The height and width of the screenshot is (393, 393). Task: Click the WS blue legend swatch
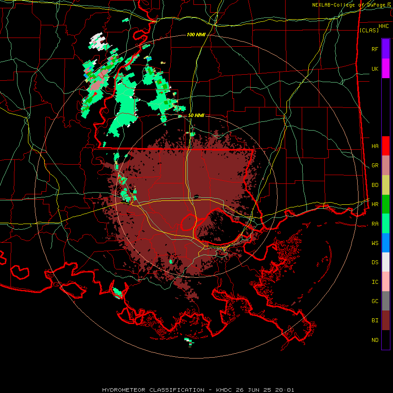(x=386, y=243)
